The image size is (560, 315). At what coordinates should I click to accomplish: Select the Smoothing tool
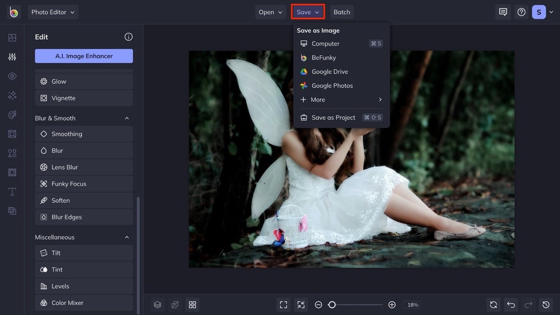click(84, 134)
